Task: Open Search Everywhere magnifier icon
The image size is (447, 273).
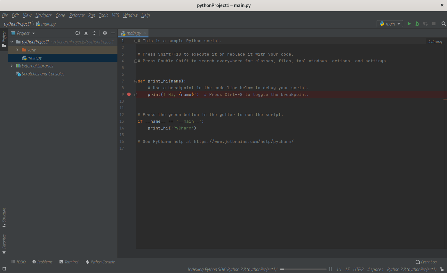Action: tap(443, 24)
